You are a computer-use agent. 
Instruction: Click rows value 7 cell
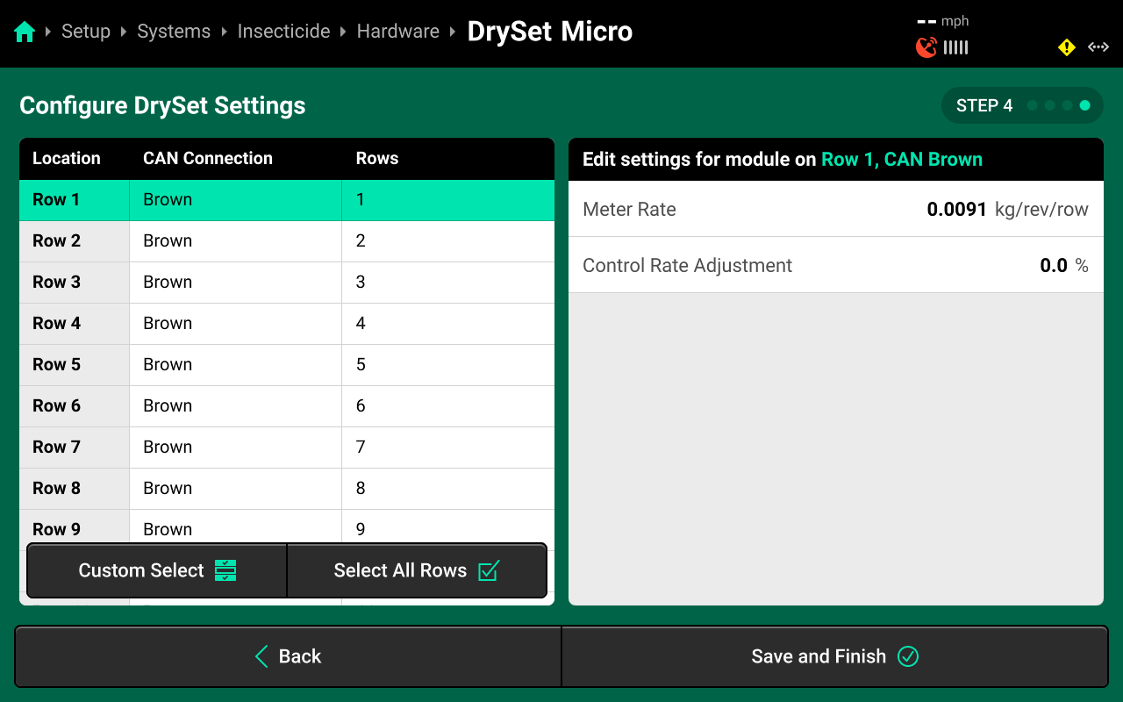coord(448,448)
